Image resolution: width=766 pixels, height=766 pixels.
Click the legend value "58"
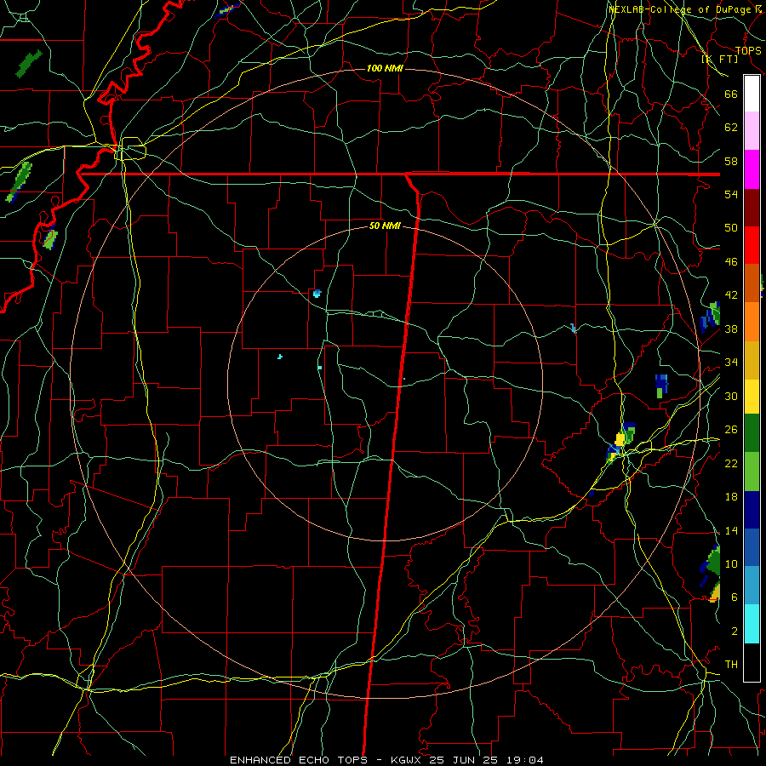731,161
